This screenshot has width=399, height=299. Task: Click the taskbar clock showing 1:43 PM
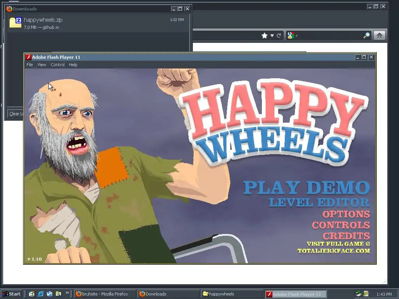pos(384,294)
